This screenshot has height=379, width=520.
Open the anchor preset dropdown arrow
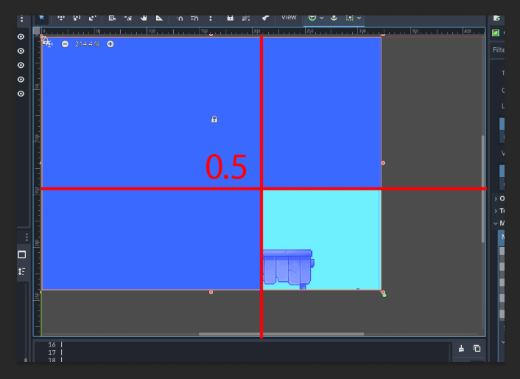point(322,18)
